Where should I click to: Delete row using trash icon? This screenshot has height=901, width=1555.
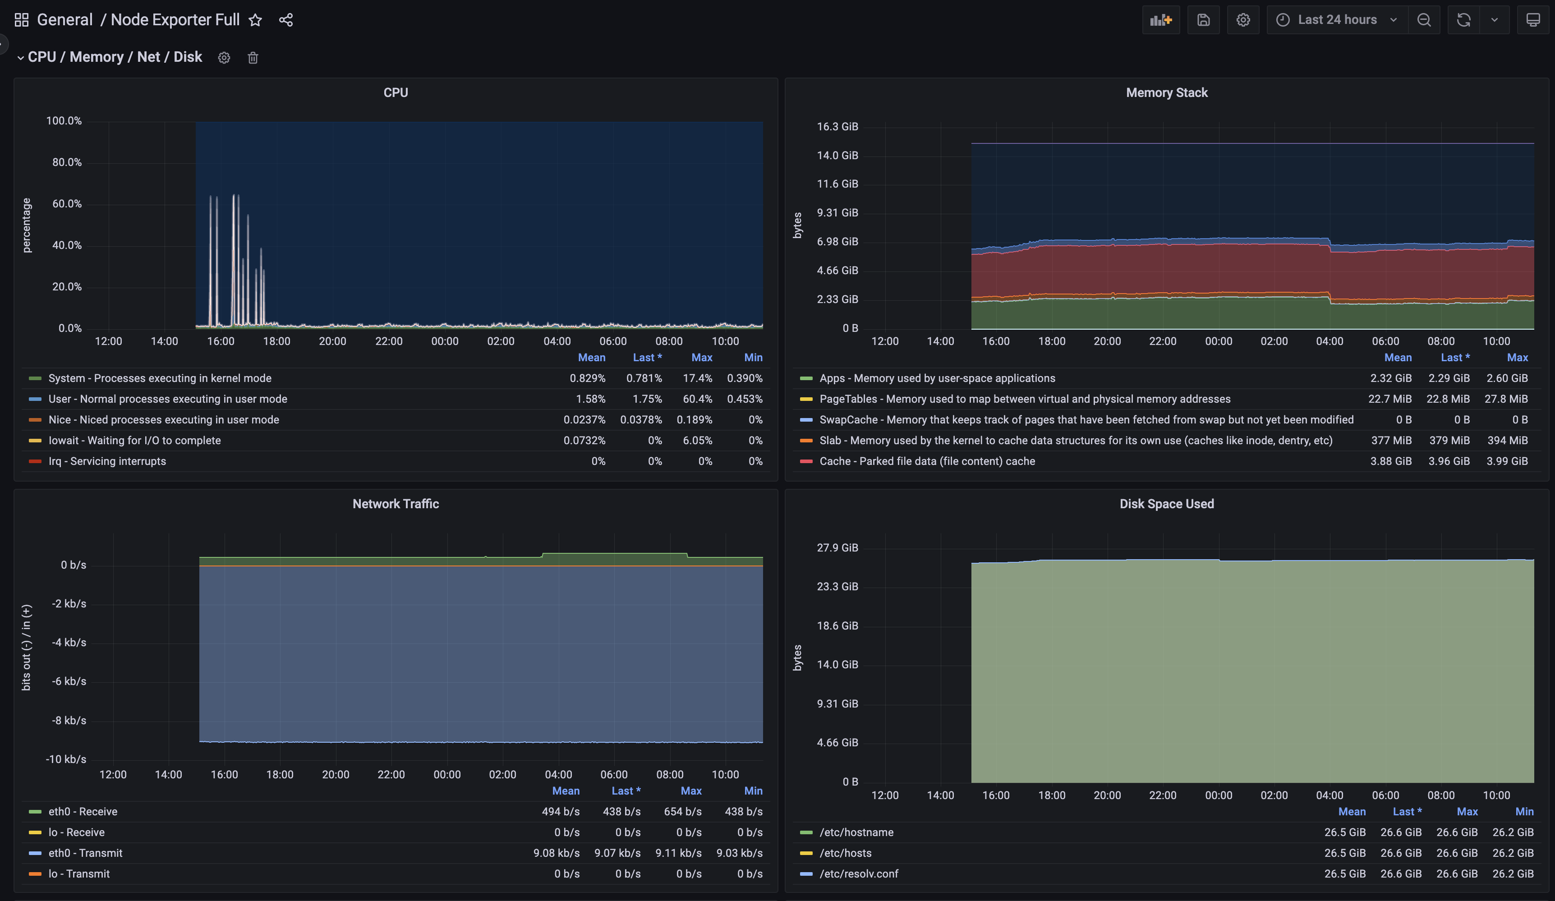pos(253,57)
